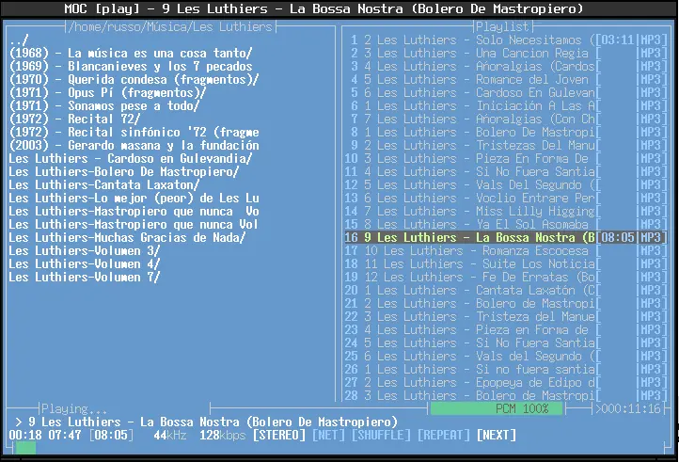Select playlist track 19 Fe De Erratas

pos(505,277)
